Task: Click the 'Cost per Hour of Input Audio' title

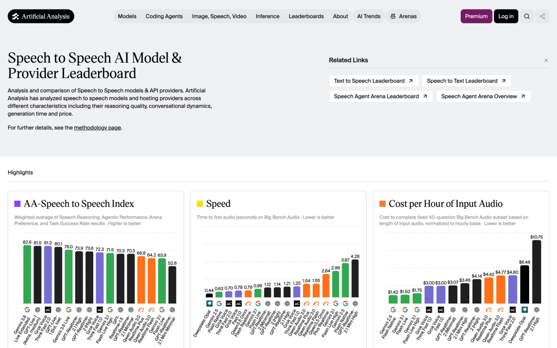Action: [x=446, y=204]
